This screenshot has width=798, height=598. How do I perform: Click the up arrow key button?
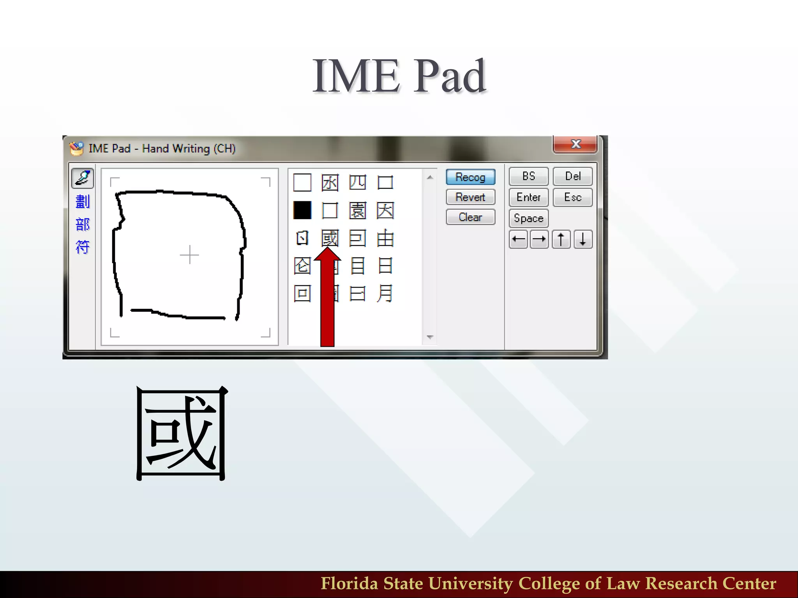click(x=561, y=239)
